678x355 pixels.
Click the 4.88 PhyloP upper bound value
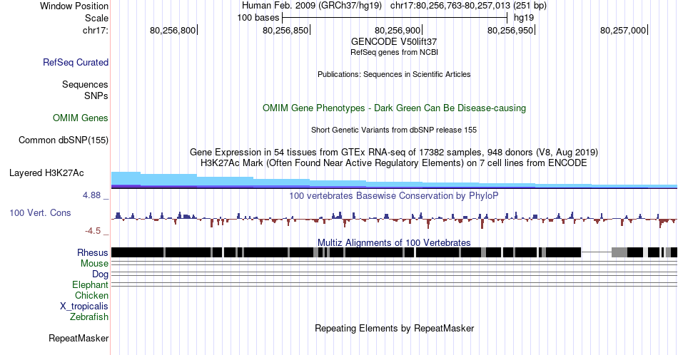pyautogui.click(x=91, y=195)
